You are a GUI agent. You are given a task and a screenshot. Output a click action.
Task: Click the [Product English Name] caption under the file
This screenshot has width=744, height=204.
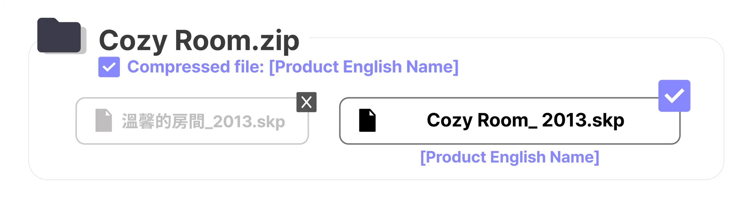[510, 157]
